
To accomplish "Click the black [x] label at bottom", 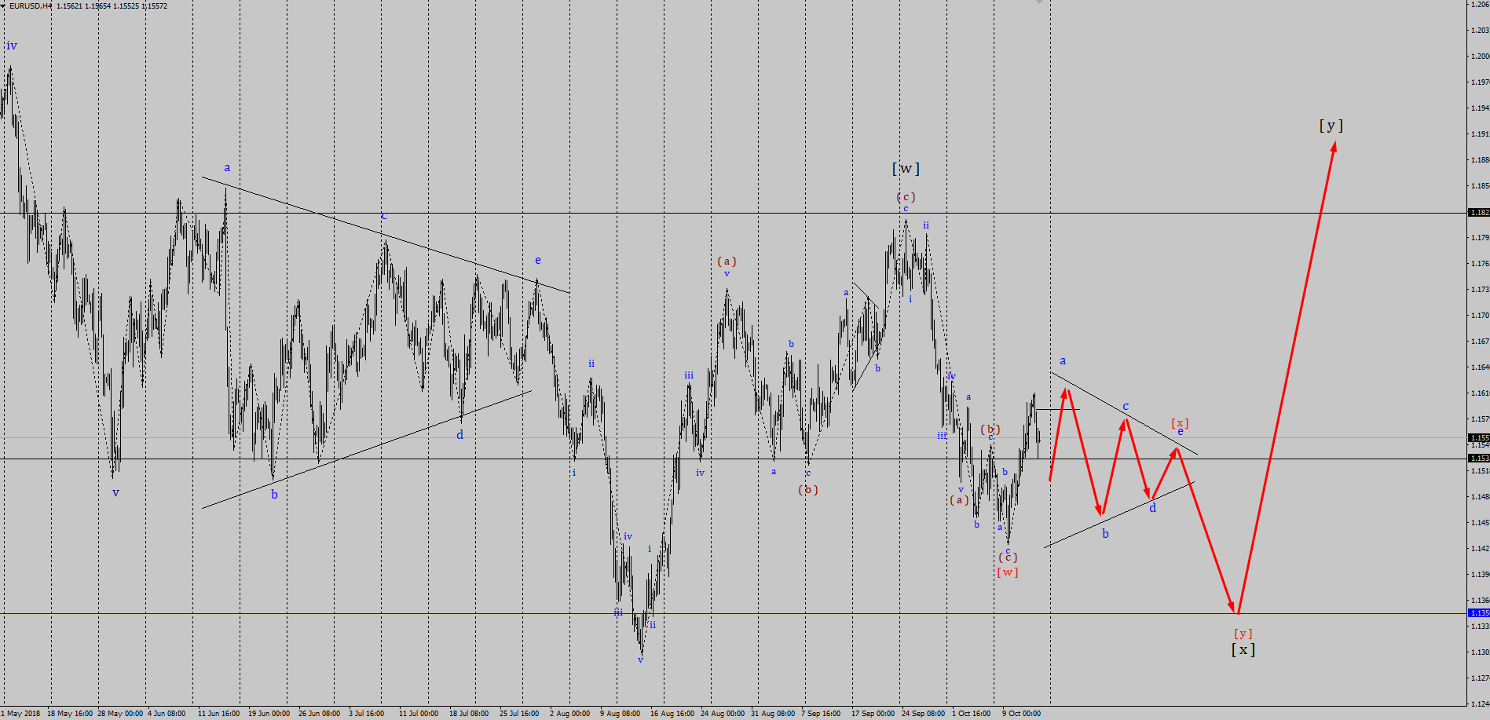I will click(x=1243, y=649).
